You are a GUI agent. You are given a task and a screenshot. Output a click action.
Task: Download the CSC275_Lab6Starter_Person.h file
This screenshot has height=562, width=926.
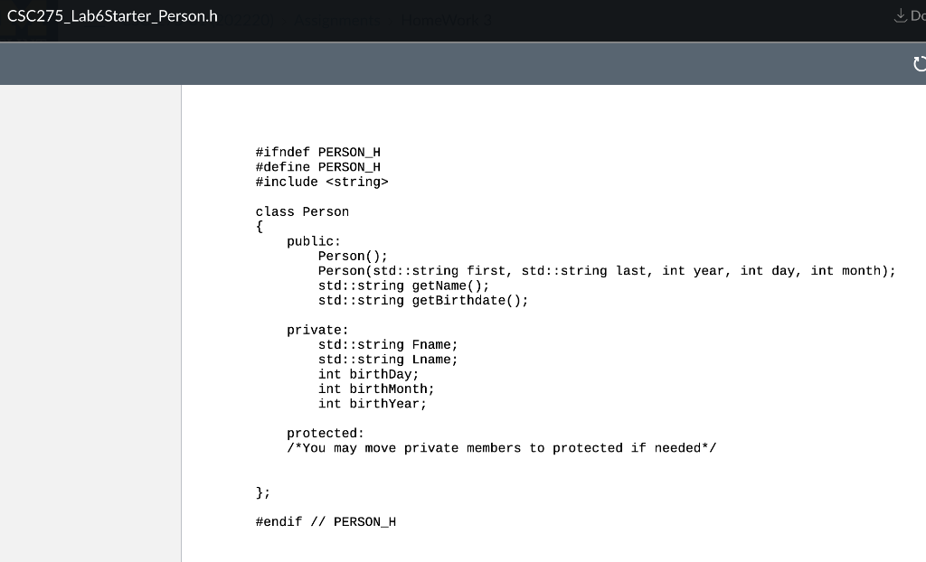(901, 15)
